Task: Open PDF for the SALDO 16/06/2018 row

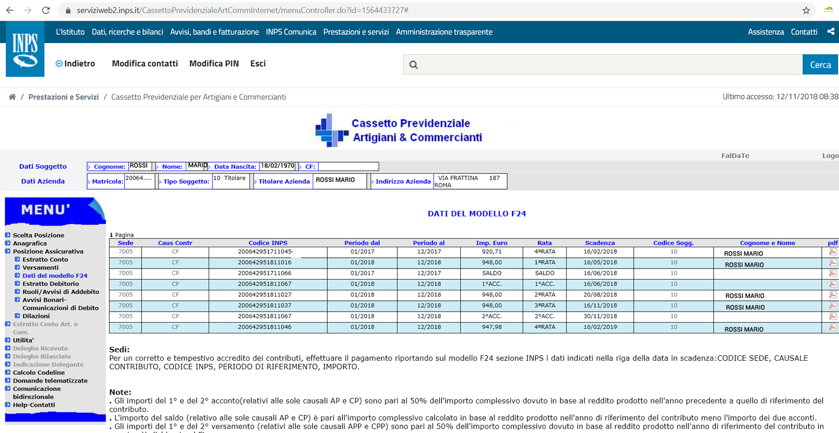Action: (x=832, y=273)
